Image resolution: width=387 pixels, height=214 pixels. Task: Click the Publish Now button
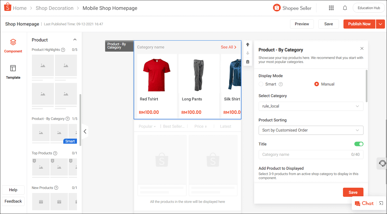click(359, 24)
